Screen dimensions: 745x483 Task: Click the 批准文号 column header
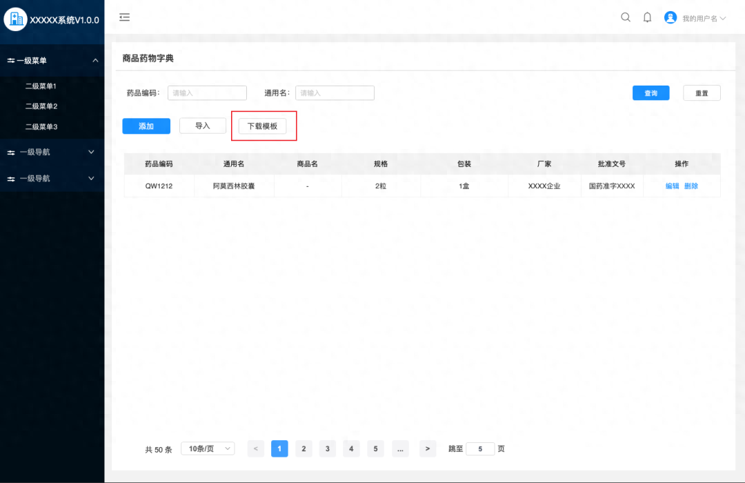click(612, 164)
